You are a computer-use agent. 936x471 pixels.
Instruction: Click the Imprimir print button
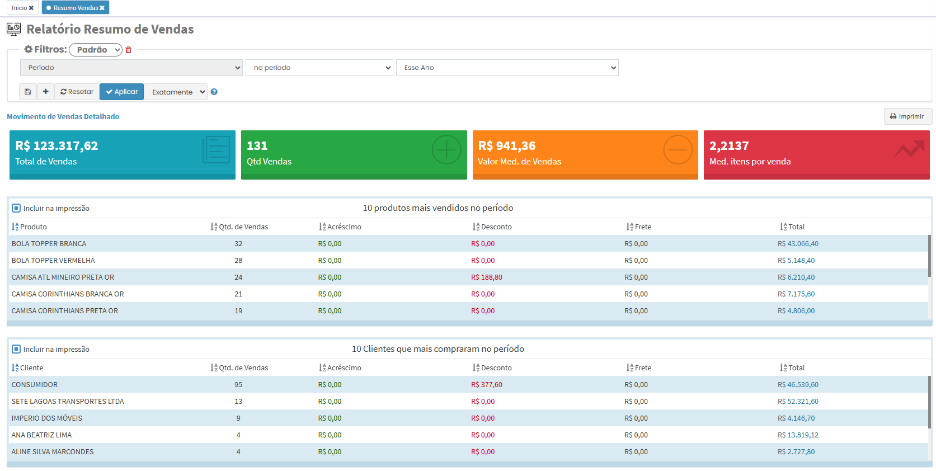(907, 116)
